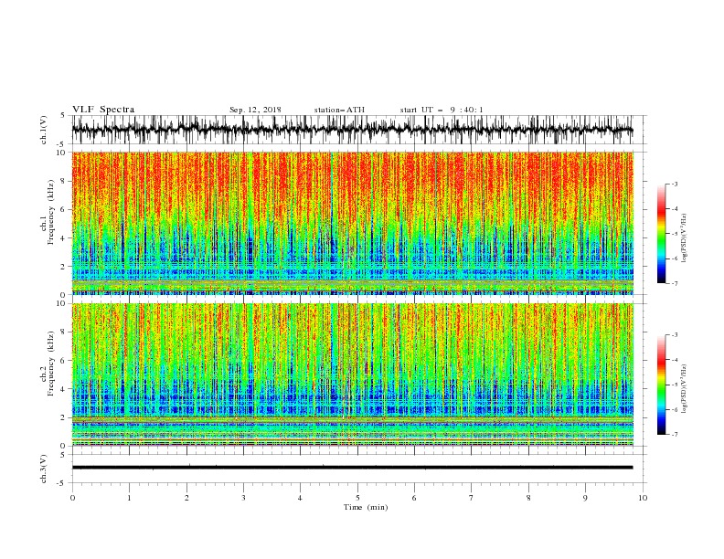The height and width of the screenshot is (559, 724).
Task: Click the ch.2 PSD color scale bar
Action: point(662,385)
